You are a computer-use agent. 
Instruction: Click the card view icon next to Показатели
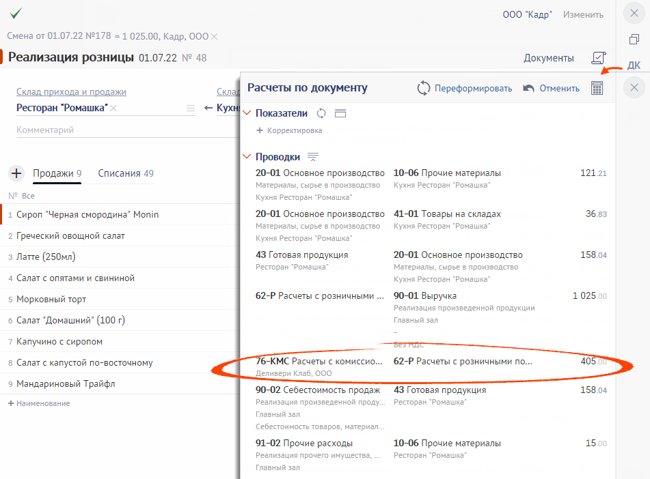[x=340, y=113]
